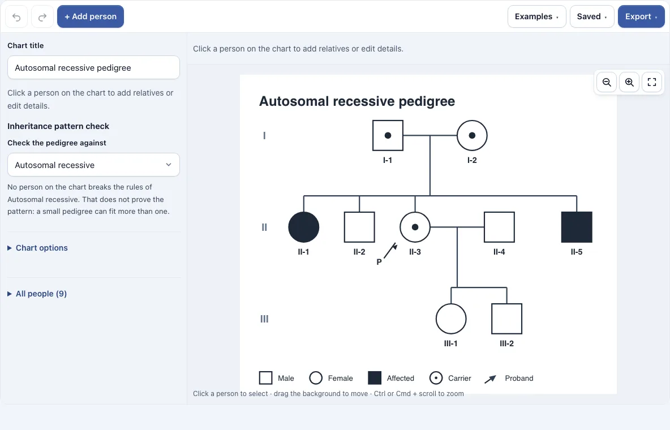Viewport: 670px width, 430px height.
Task: Click the generation II label
Action: point(264,227)
